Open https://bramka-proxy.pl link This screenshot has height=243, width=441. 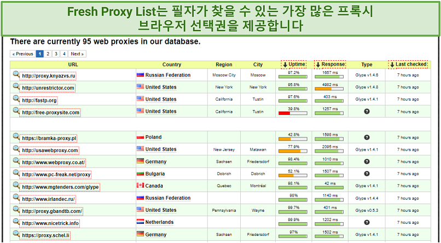click(x=49, y=138)
